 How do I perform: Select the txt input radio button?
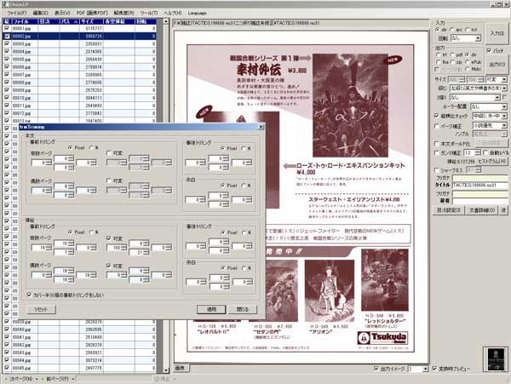point(468,30)
